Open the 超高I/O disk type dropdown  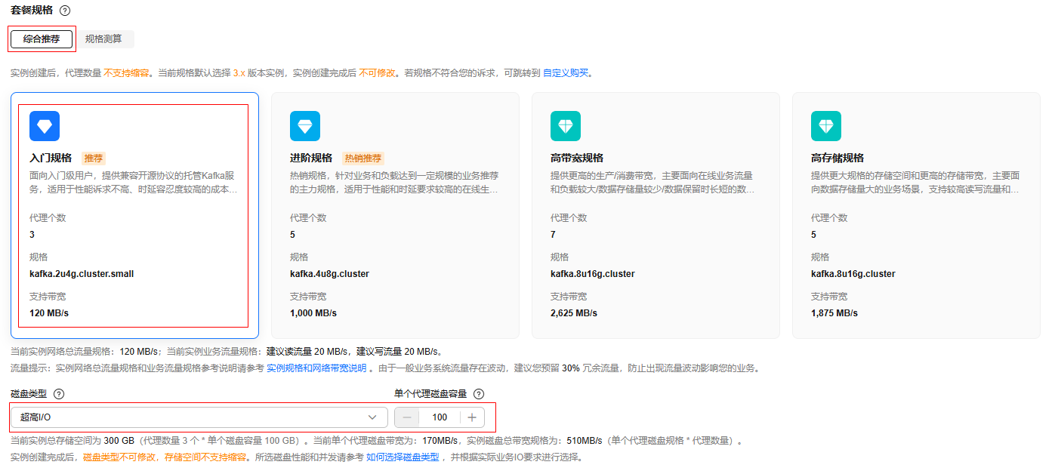tap(199, 417)
